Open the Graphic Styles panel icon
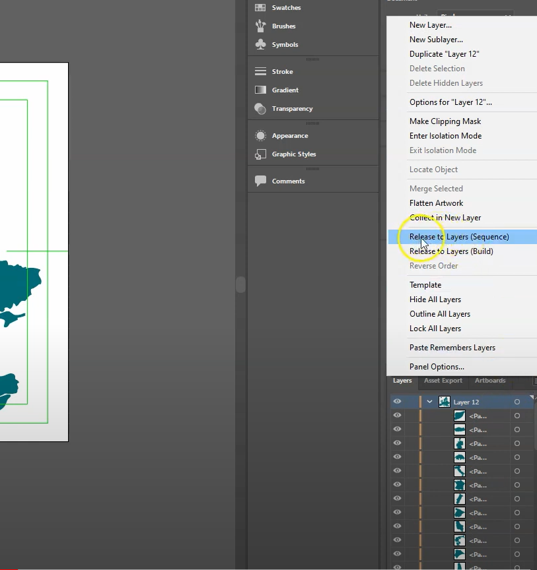 [260, 154]
